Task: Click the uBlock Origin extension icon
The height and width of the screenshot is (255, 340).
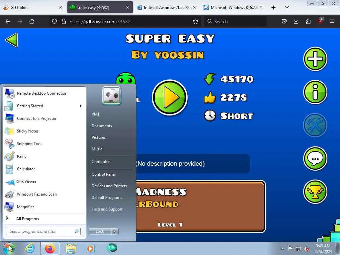Action: [x=320, y=21]
